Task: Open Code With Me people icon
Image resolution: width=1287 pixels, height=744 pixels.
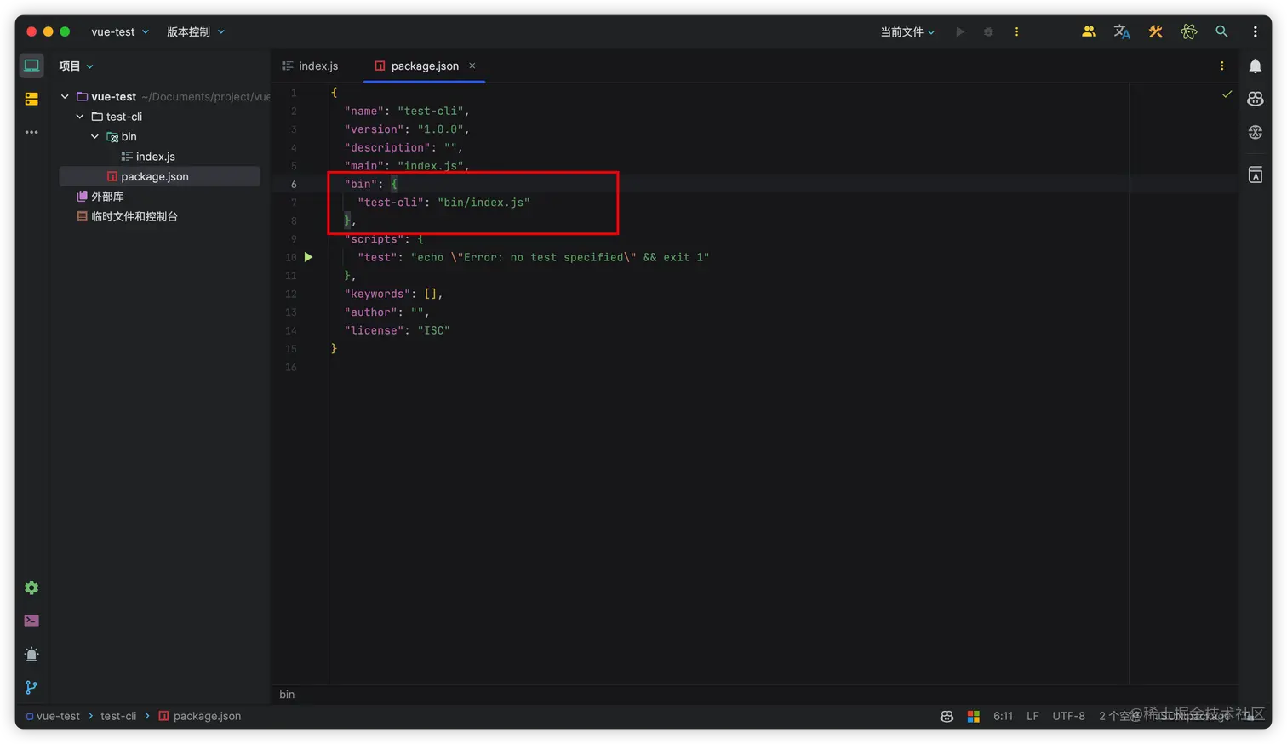Action: pyautogui.click(x=1089, y=31)
